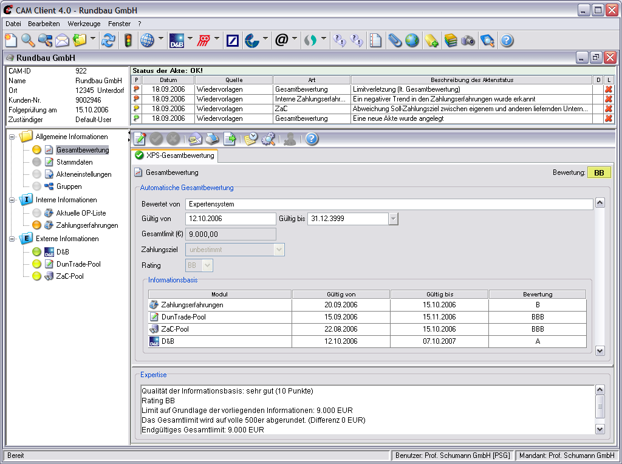The width and height of the screenshot is (622, 464).
Task: Click the print icon in the detail toolbar
Action: coord(213,139)
